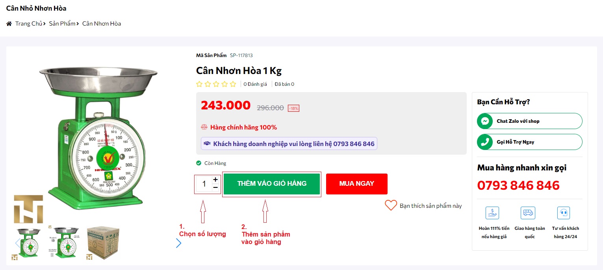Image resolution: width=603 pixels, height=270 pixels.
Task: Click the nationwide delivery truck icon
Action: coord(528,213)
